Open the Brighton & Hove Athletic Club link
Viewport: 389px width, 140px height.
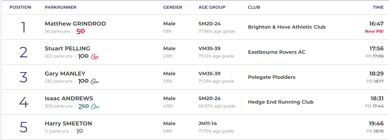287,27
